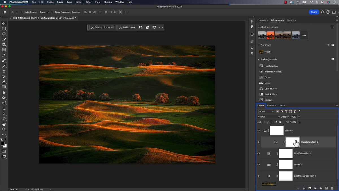This screenshot has height=191, width=339.
Task: Toggle the lock all padlock button
Action: (x=280, y=122)
